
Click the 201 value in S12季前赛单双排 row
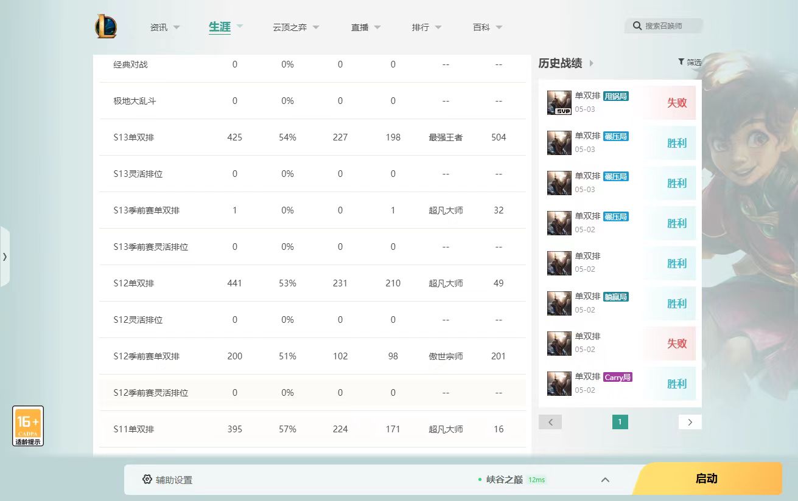[x=499, y=356]
